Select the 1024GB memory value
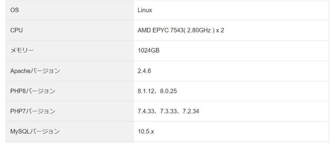Image resolution: width=334 pixels, height=143 pixels. click(x=148, y=50)
